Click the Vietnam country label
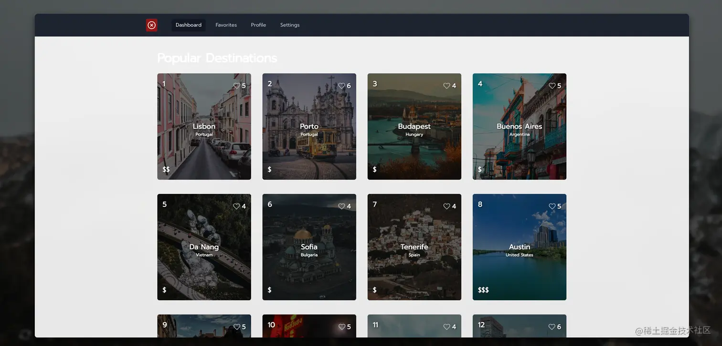722x346 pixels. pos(204,255)
